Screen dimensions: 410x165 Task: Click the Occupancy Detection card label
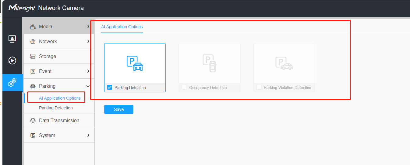tap(208, 88)
